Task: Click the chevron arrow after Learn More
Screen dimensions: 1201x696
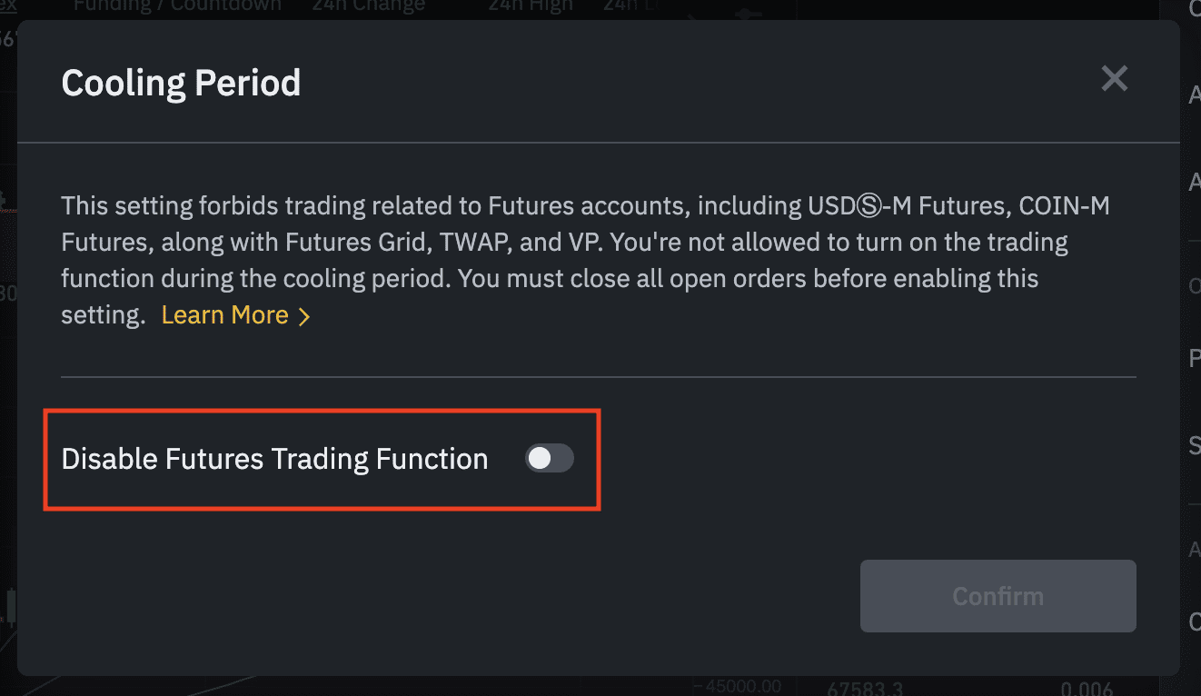Action: tap(304, 316)
